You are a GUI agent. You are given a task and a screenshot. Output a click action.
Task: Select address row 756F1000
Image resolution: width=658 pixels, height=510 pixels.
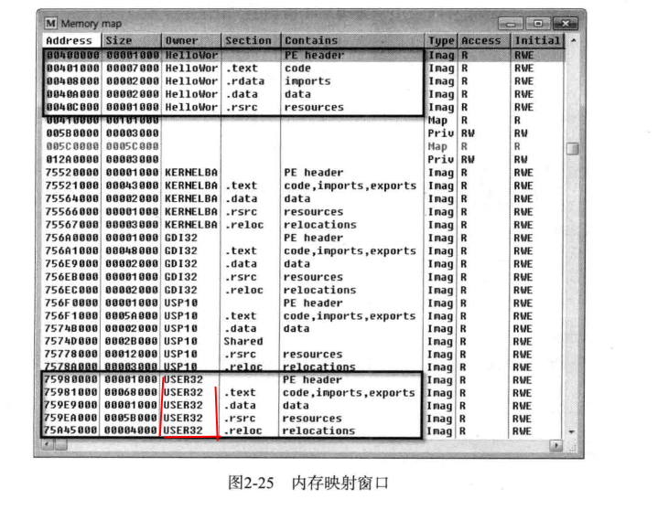point(303,315)
